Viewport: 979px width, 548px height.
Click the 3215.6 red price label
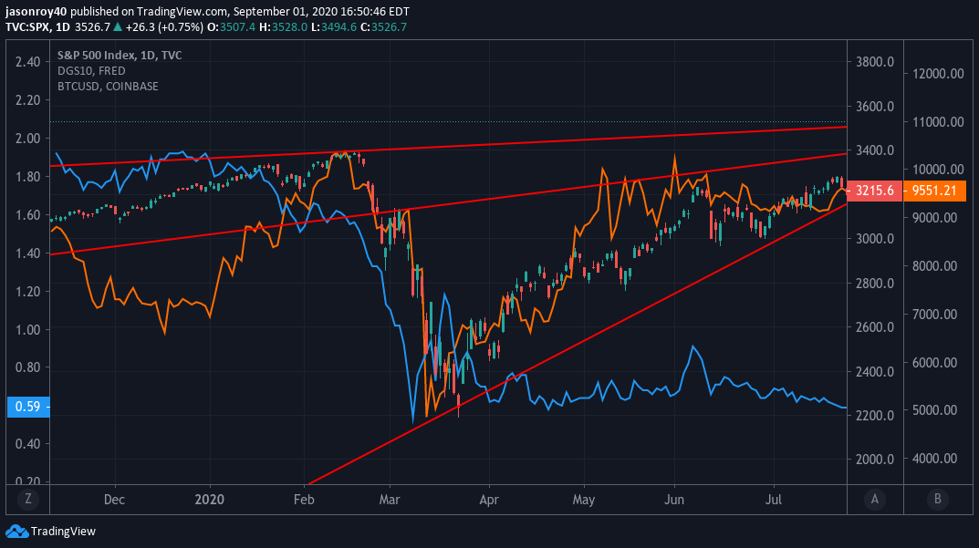pos(875,191)
